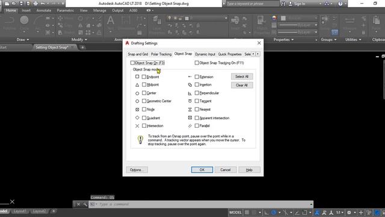Screen dimensions: 385x217
Task: Open the Annotate ribbon tab
Action: tap(44, 11)
